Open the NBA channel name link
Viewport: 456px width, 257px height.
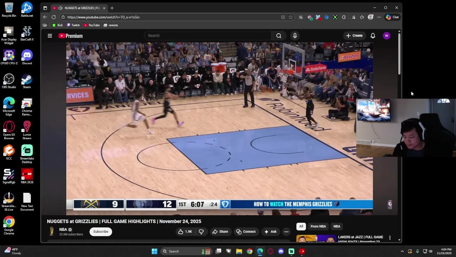(63, 230)
